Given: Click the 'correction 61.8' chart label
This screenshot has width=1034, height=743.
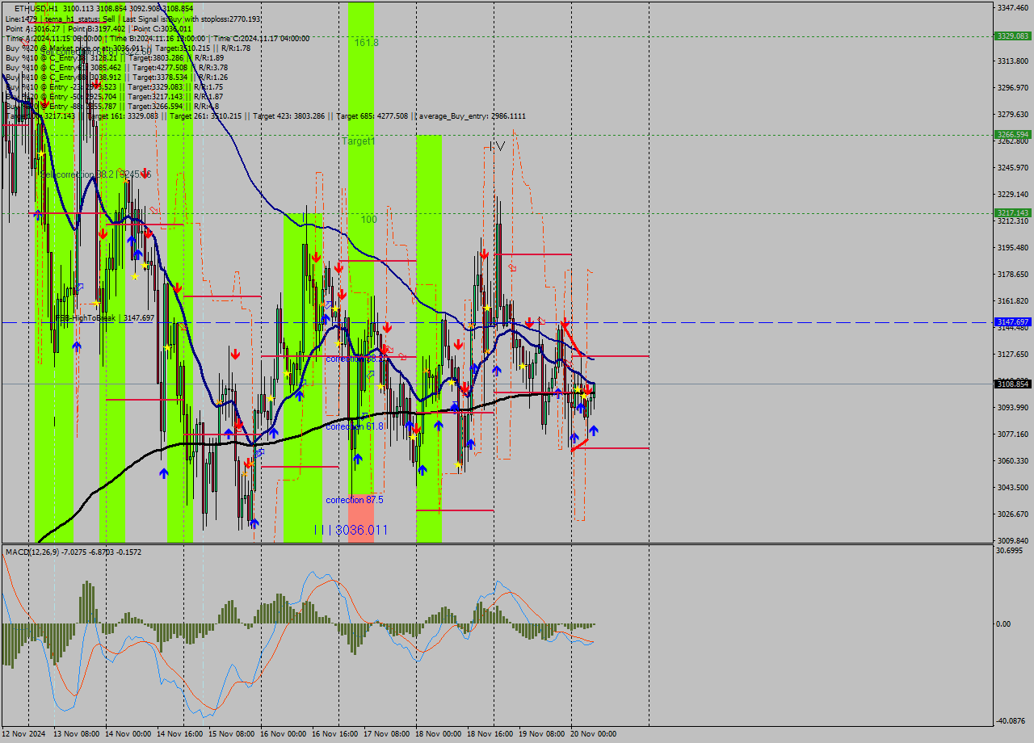Looking at the screenshot, I should [355, 426].
